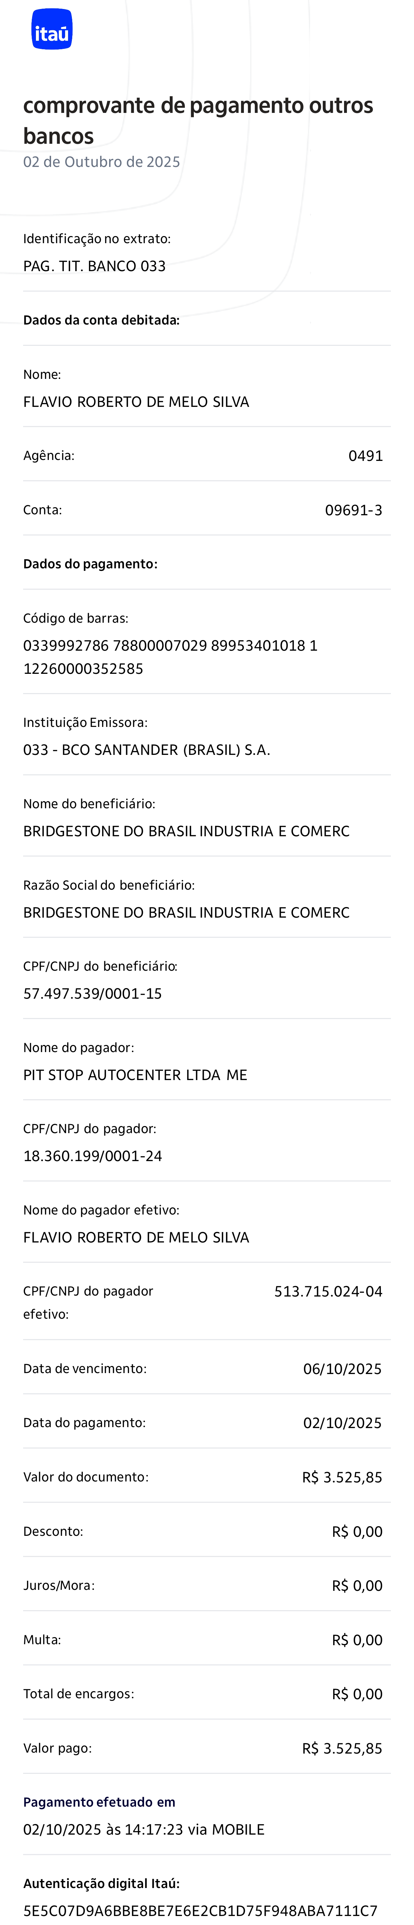The image size is (414, 1925).
Task: Click the beneficiary CNPJ 57.497.539/0001-15
Action: [92, 993]
